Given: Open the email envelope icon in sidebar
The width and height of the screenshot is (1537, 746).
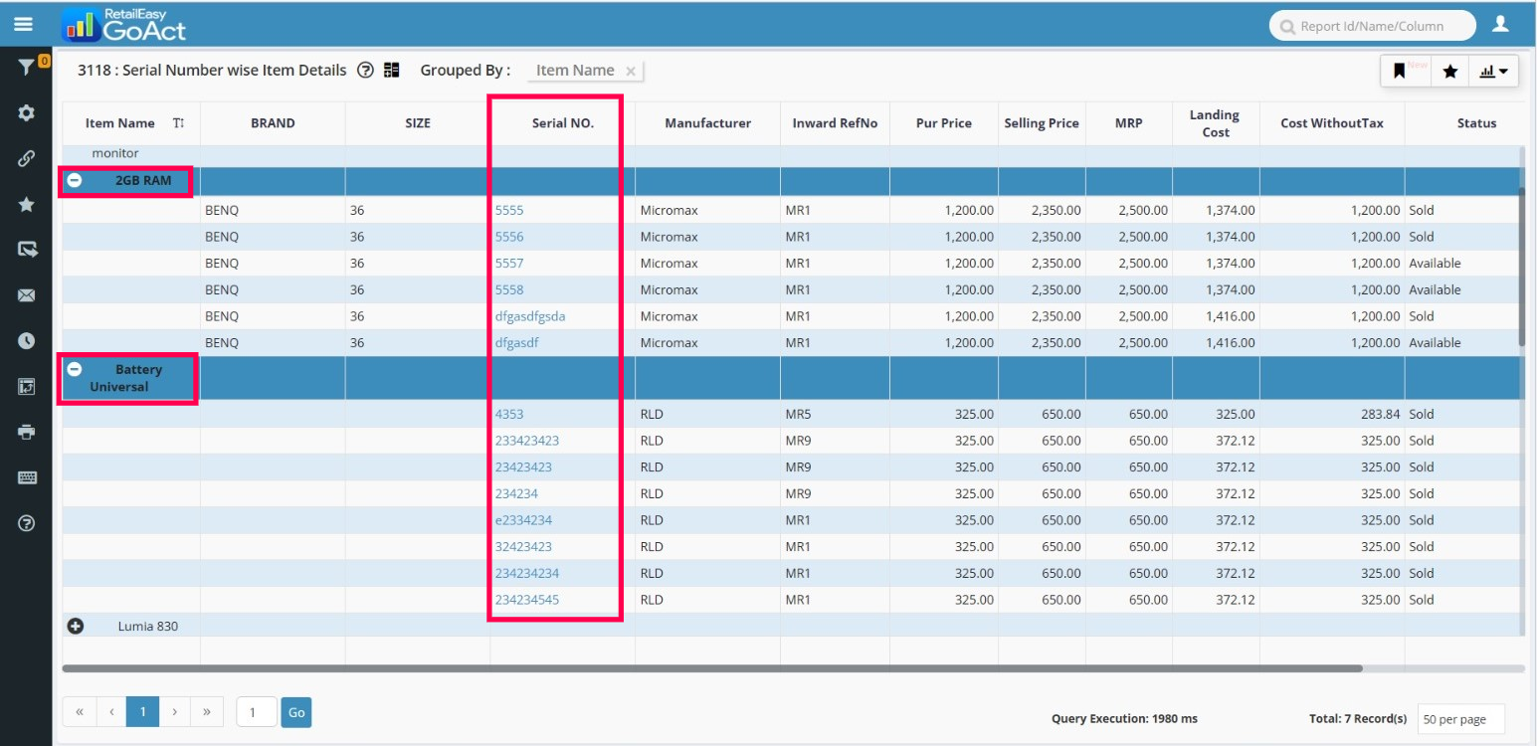Looking at the screenshot, I should coord(27,295).
